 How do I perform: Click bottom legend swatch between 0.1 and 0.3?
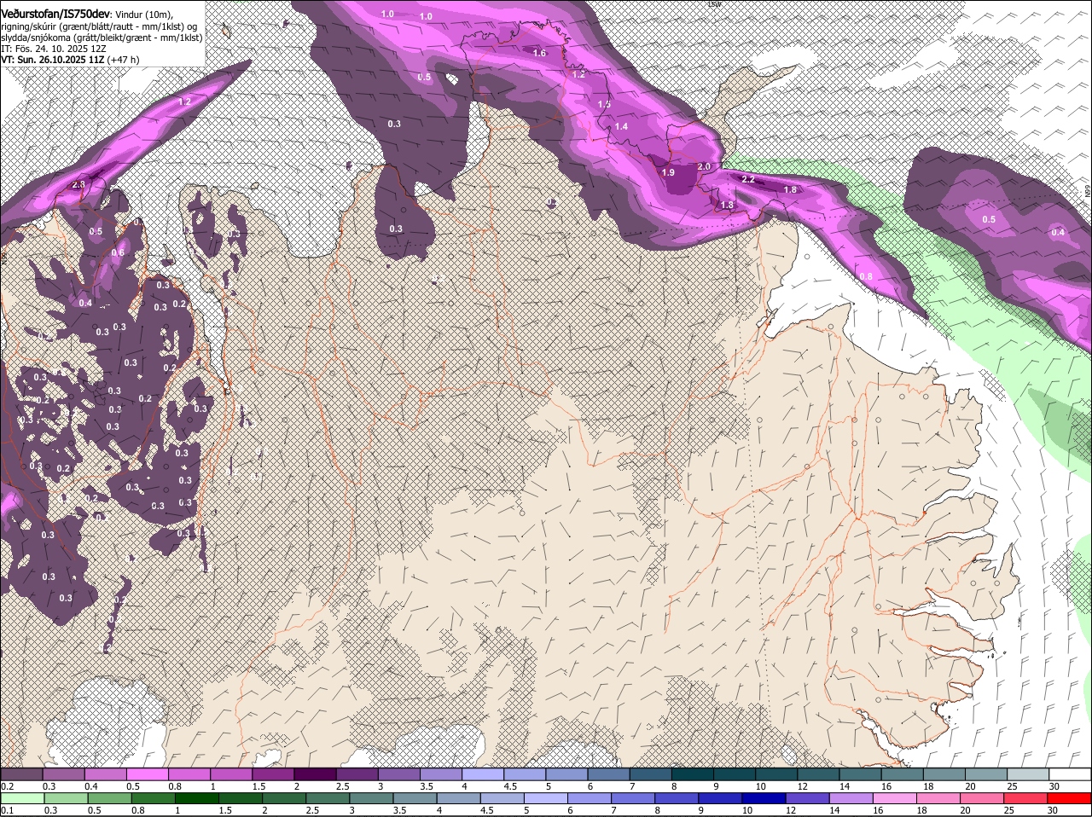coord(21,799)
